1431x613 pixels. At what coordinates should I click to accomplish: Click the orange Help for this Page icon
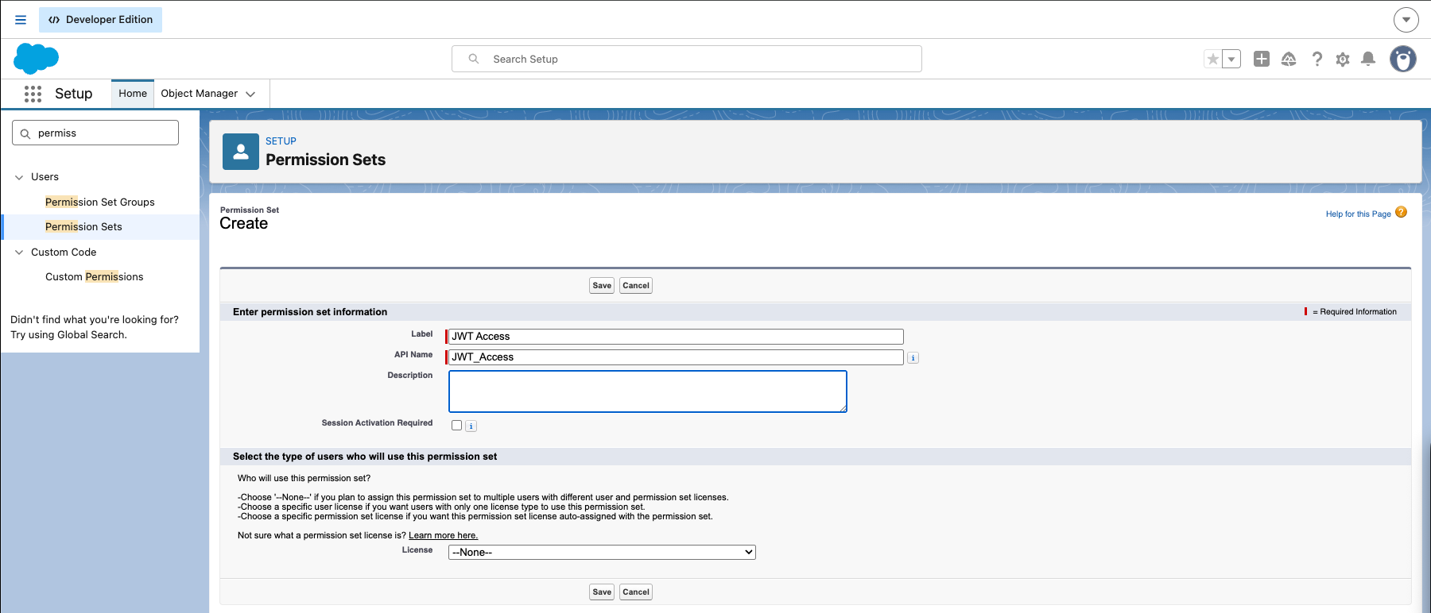coord(1402,212)
